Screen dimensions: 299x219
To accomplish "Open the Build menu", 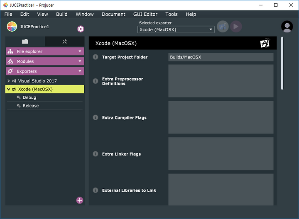I will coord(62,14).
